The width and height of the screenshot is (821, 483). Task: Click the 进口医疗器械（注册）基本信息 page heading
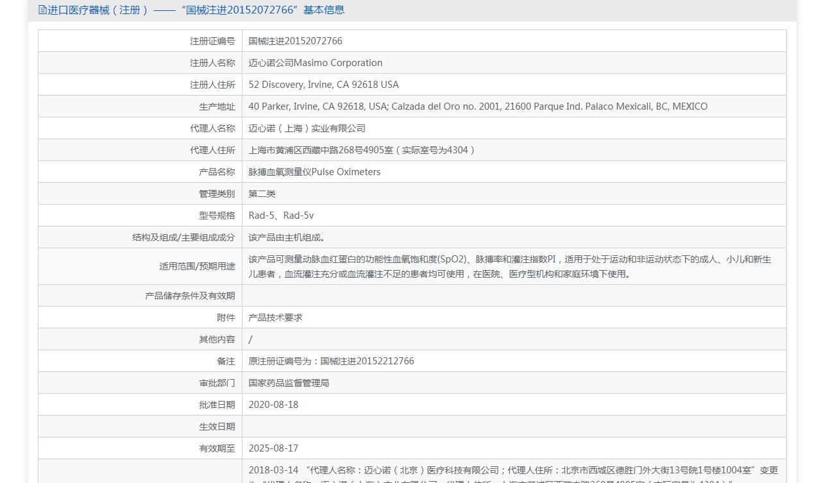click(x=196, y=10)
